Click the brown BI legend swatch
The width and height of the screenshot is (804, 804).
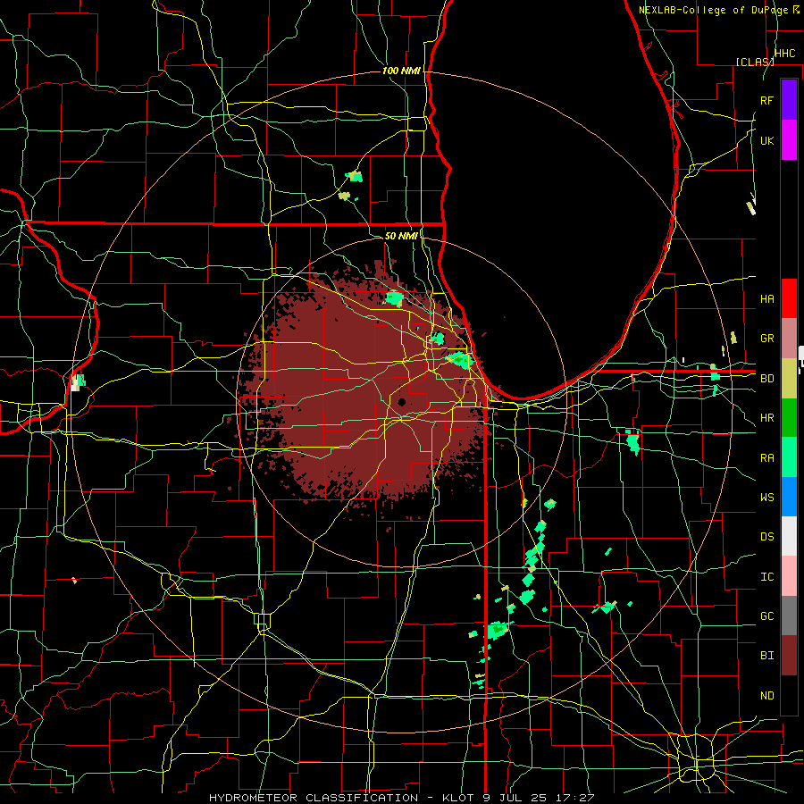coord(789,656)
